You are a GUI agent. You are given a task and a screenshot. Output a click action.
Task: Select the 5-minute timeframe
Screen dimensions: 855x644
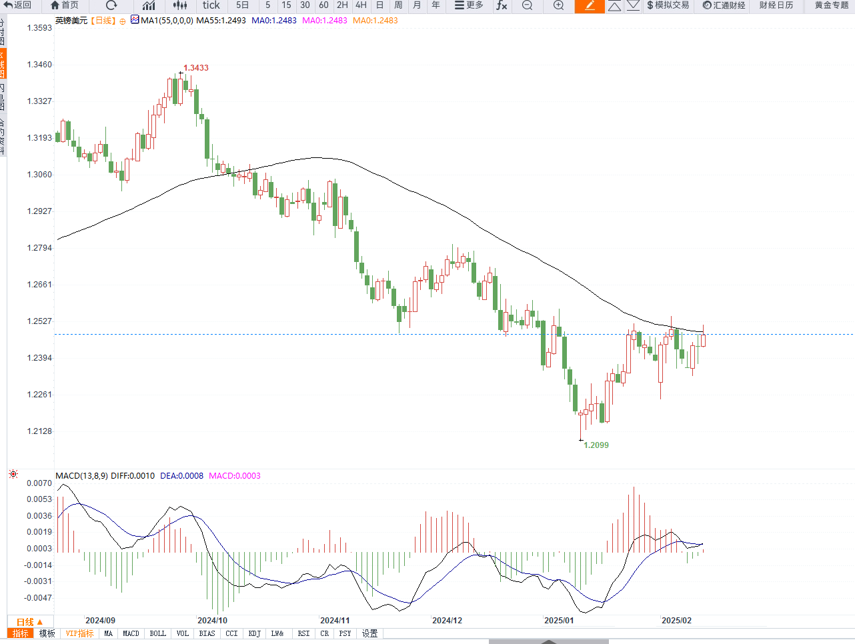click(268, 5)
